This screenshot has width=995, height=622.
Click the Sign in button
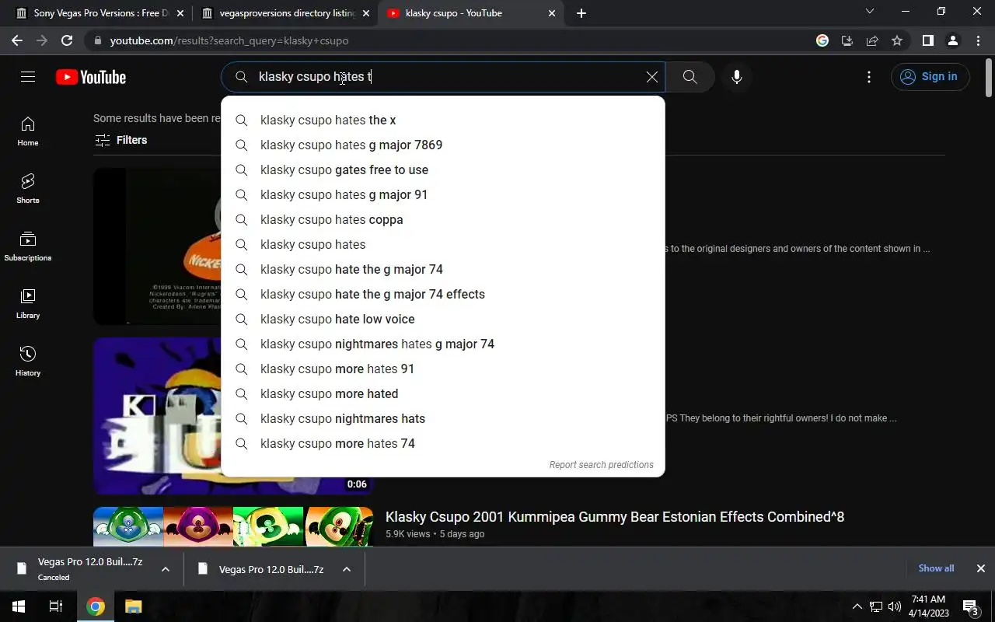point(930,76)
